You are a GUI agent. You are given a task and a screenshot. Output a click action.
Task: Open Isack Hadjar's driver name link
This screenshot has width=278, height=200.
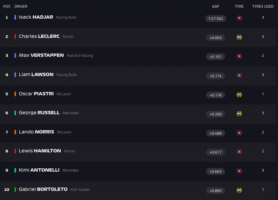click(x=36, y=17)
